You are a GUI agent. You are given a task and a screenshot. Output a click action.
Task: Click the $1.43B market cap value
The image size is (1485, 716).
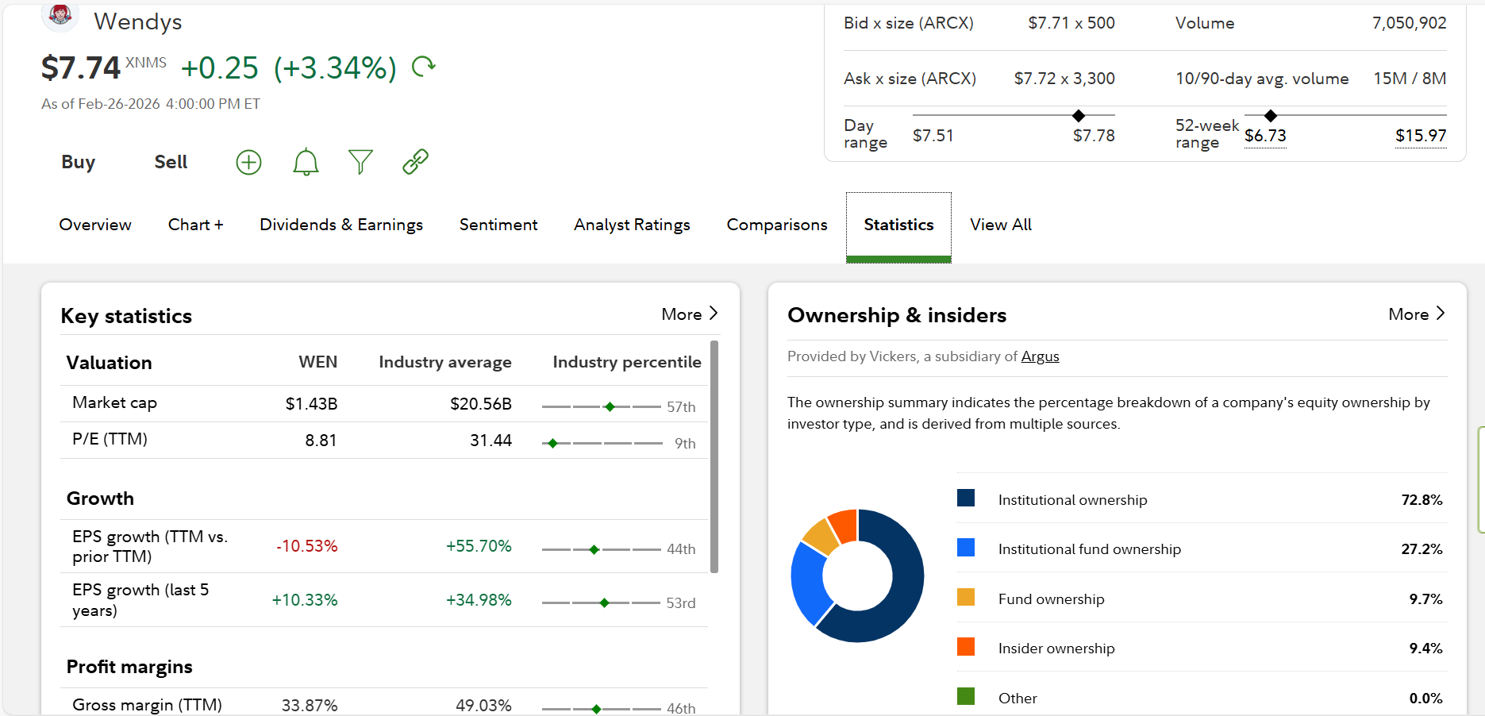(x=312, y=404)
